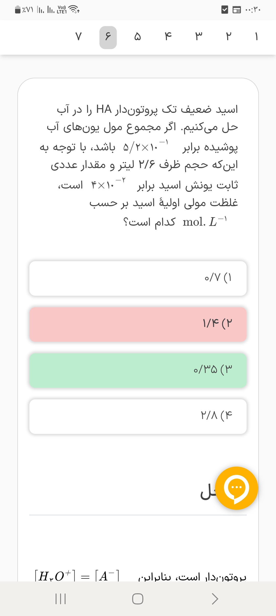
Task: Select the highlighted question ۶ tab
Action: pos(108,37)
